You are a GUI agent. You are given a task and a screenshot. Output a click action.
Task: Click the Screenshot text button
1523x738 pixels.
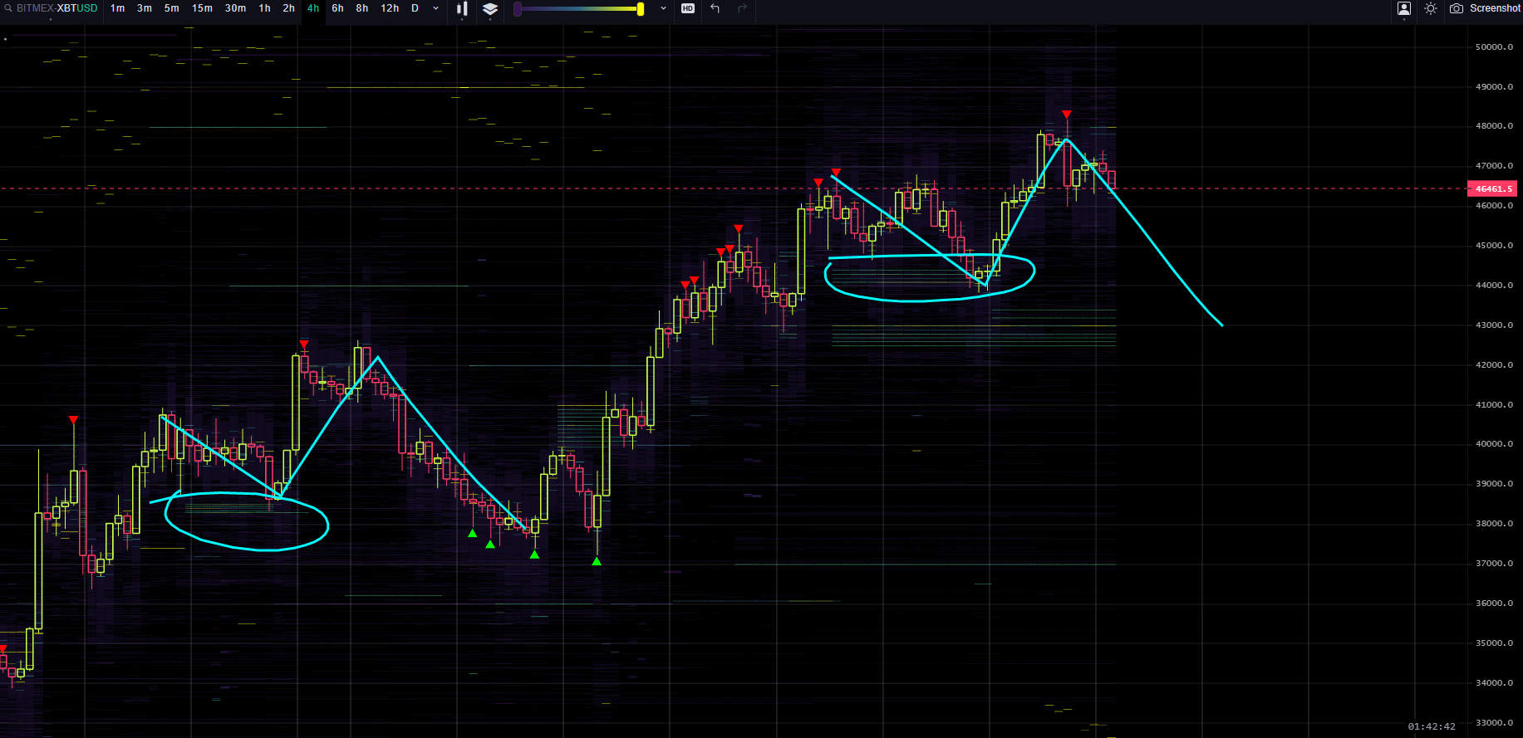pos(1495,8)
